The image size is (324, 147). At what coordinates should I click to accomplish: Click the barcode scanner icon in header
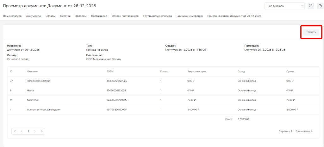311,6
